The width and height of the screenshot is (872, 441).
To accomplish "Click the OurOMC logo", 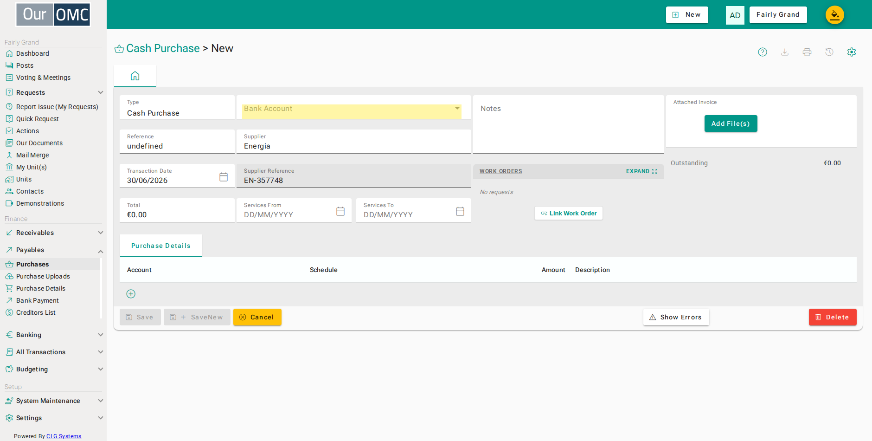I will [x=53, y=14].
